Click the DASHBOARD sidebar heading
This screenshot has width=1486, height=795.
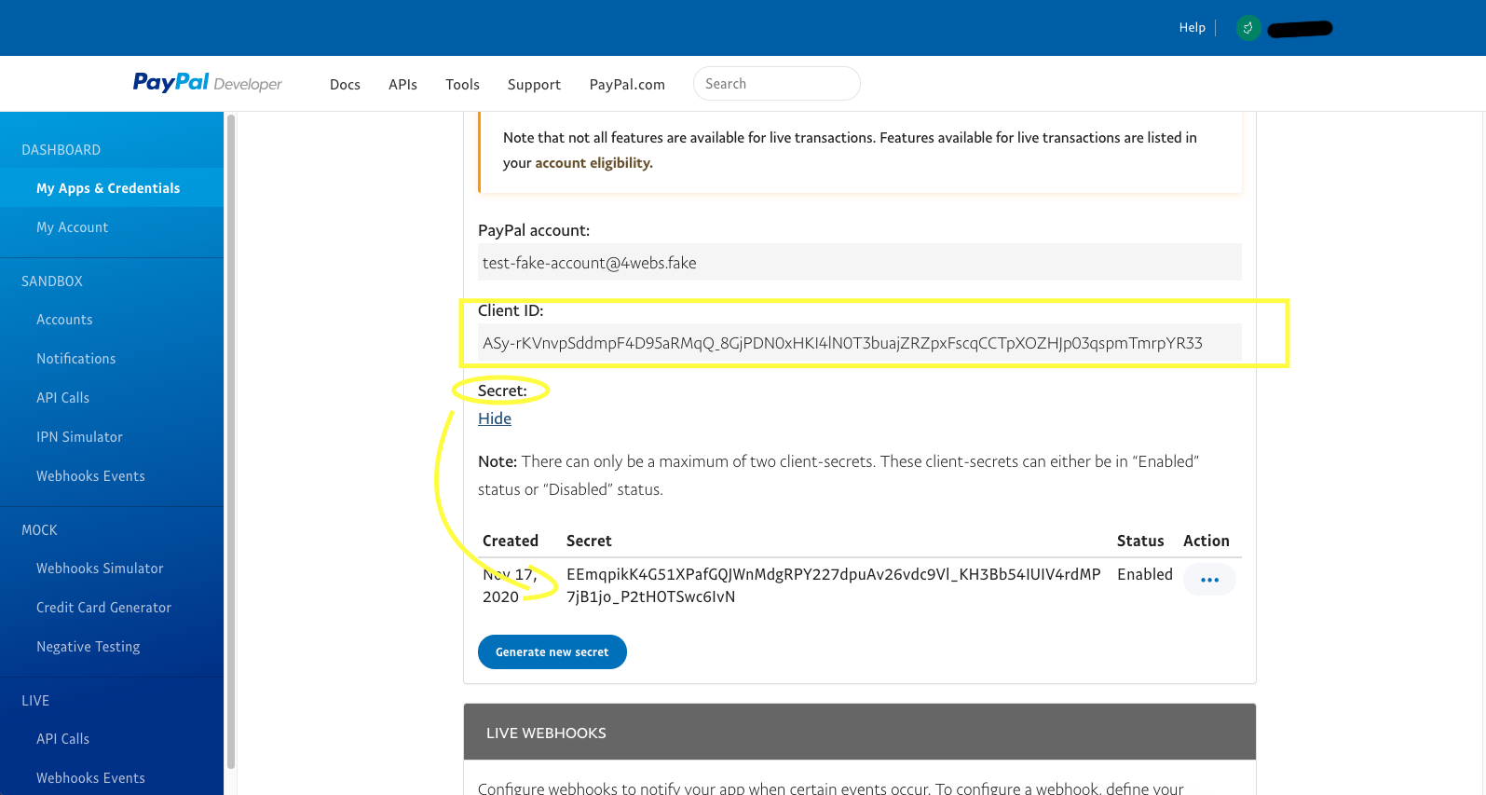tap(61, 150)
